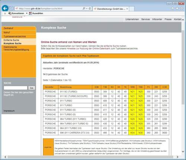
Task: Click the 911 SC (TURBO,S/COUPE) cell
Action: coord(75,96)
